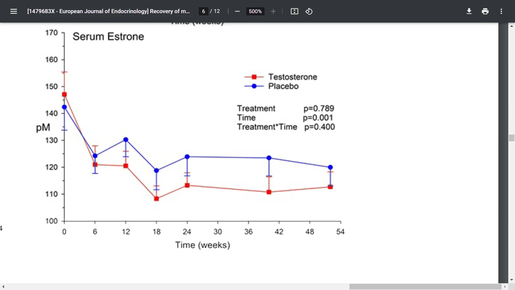Zoom in with the plus button
This screenshot has height=290, width=515.
point(273,11)
